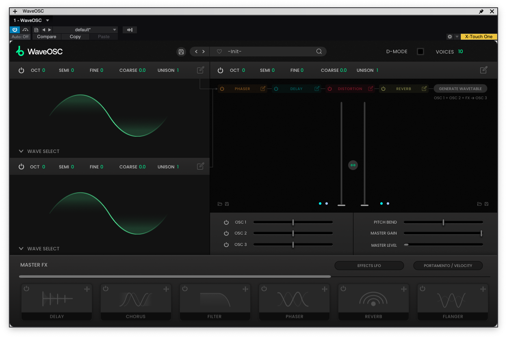
Task: Enable the D-MODE checkbox
Action: (x=420, y=52)
